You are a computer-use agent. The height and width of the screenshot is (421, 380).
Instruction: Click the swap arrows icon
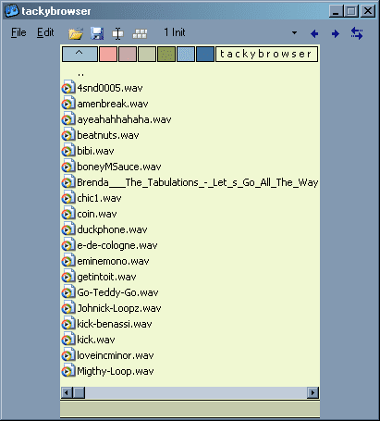click(x=357, y=33)
